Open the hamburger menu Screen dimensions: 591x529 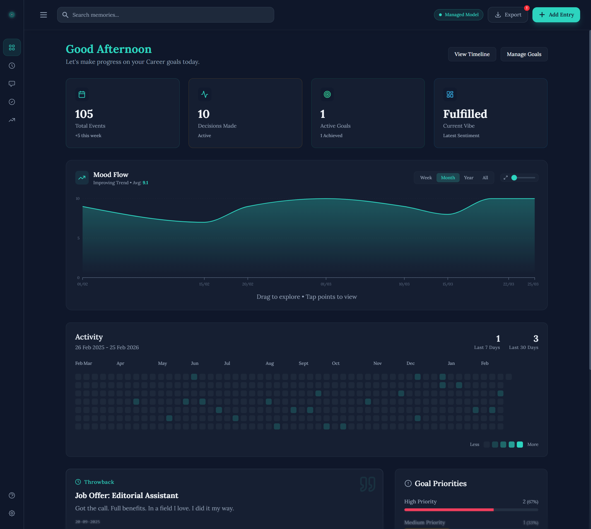pyautogui.click(x=43, y=15)
